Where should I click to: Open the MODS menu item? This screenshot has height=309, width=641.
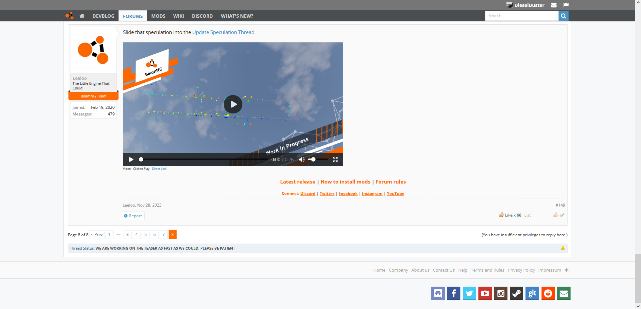158,16
